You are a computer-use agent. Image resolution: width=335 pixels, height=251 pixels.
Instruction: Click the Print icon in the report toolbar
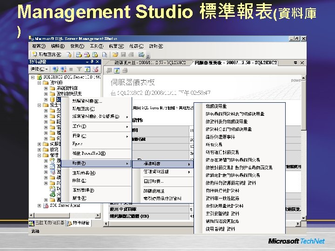(125, 71)
